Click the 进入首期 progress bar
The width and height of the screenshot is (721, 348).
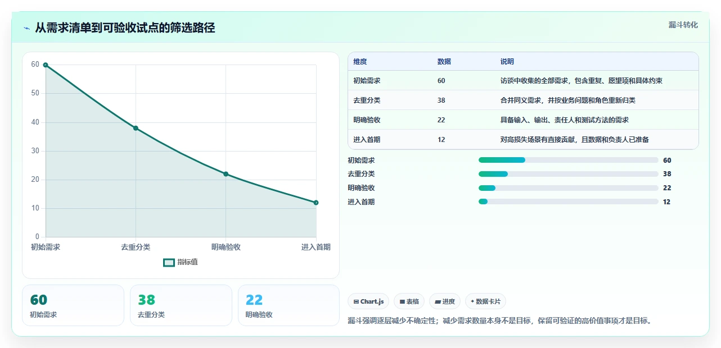(x=568, y=202)
